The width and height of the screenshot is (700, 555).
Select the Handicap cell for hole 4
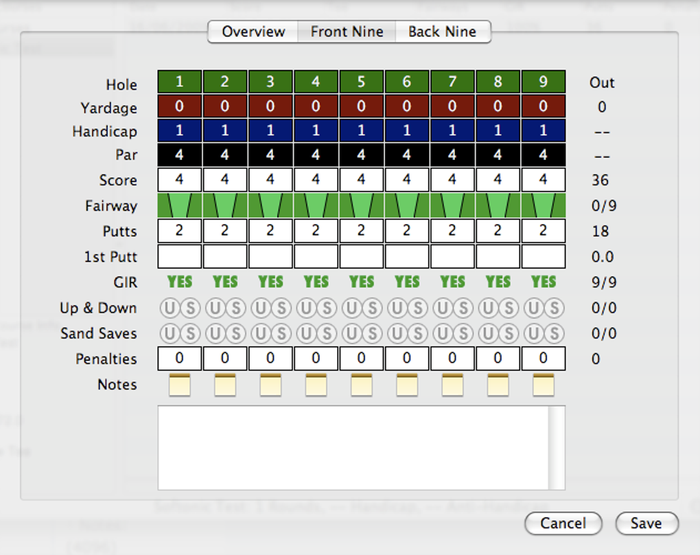(x=316, y=131)
